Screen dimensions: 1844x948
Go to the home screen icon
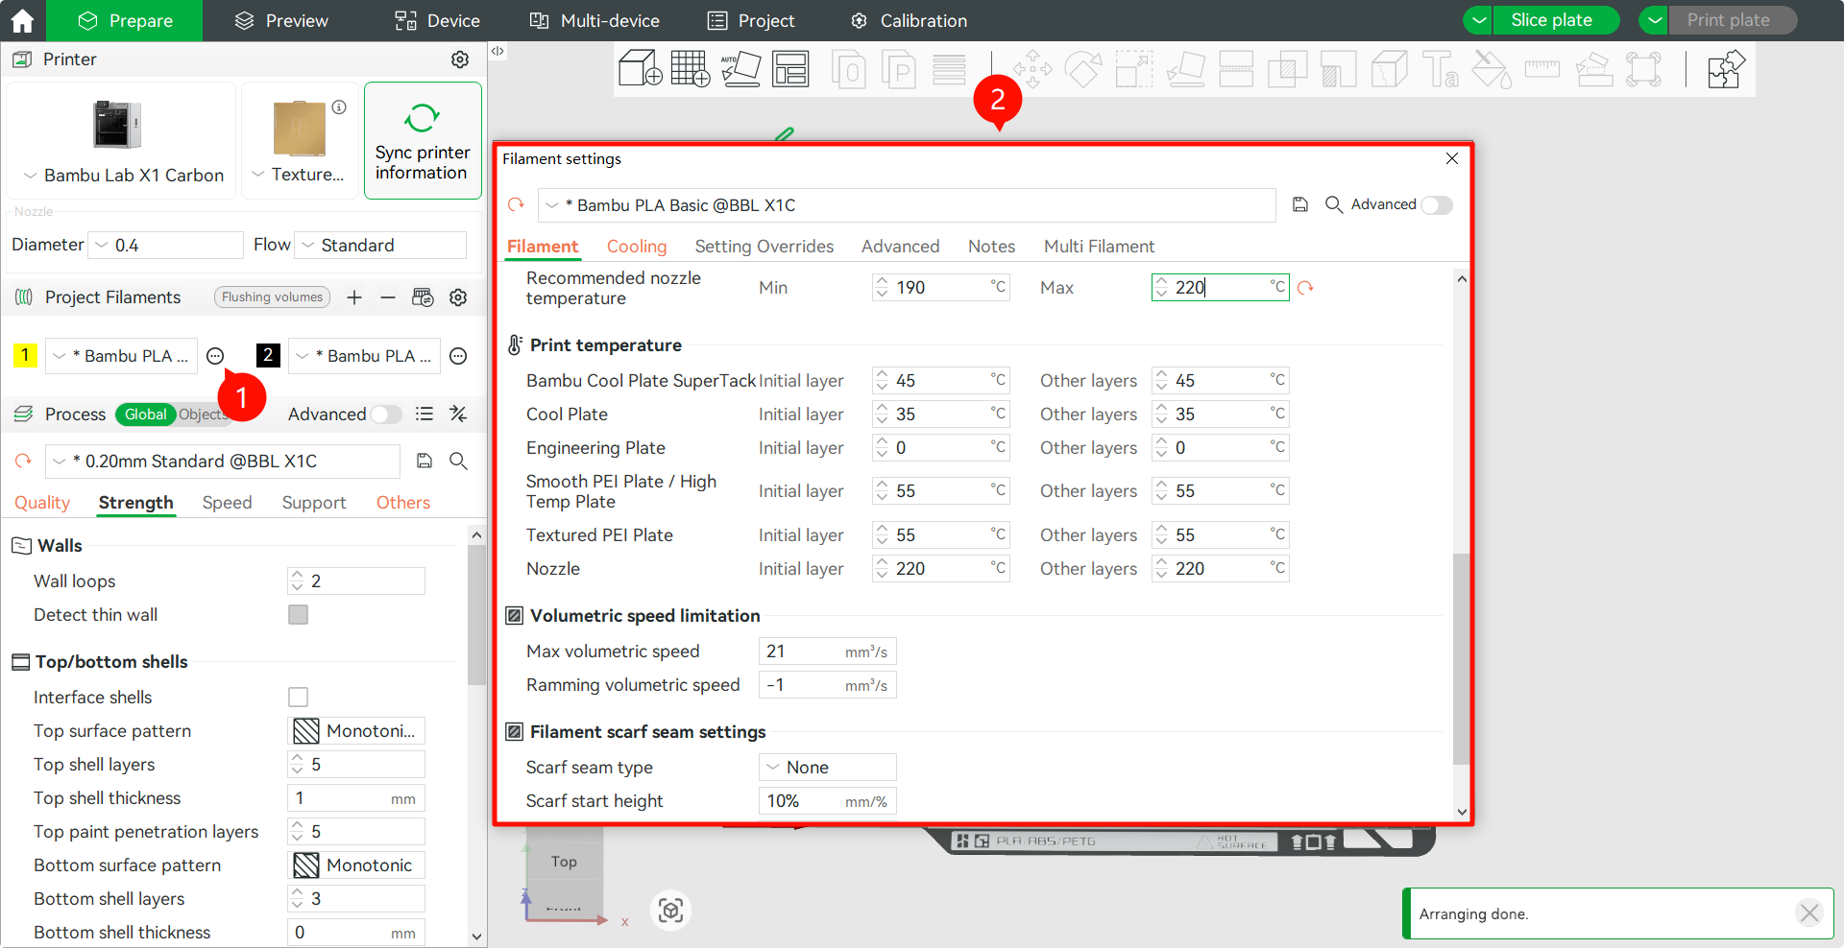click(22, 20)
